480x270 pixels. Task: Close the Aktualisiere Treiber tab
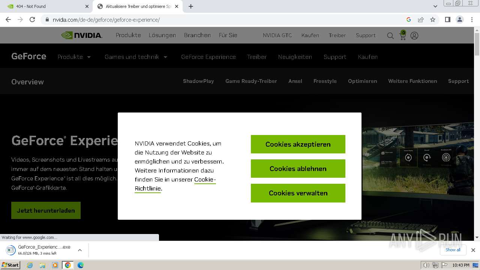(x=177, y=6)
